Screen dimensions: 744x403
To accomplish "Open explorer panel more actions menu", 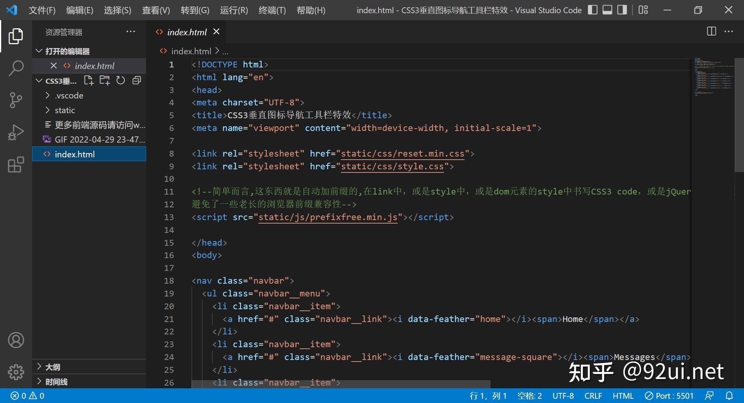I will point(131,32).
